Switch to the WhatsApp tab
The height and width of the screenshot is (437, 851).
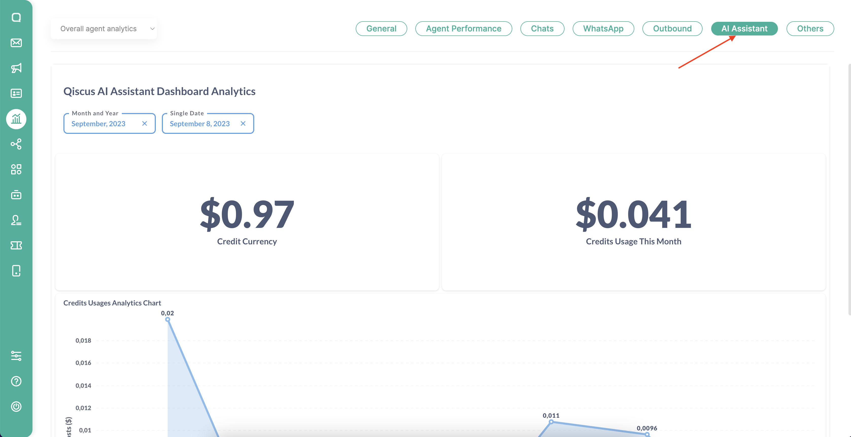[x=603, y=29]
